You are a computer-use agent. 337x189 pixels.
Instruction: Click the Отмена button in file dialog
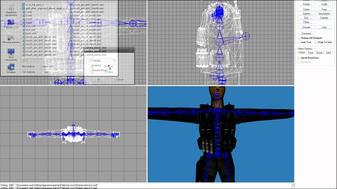pyautogui.click(x=108, y=72)
